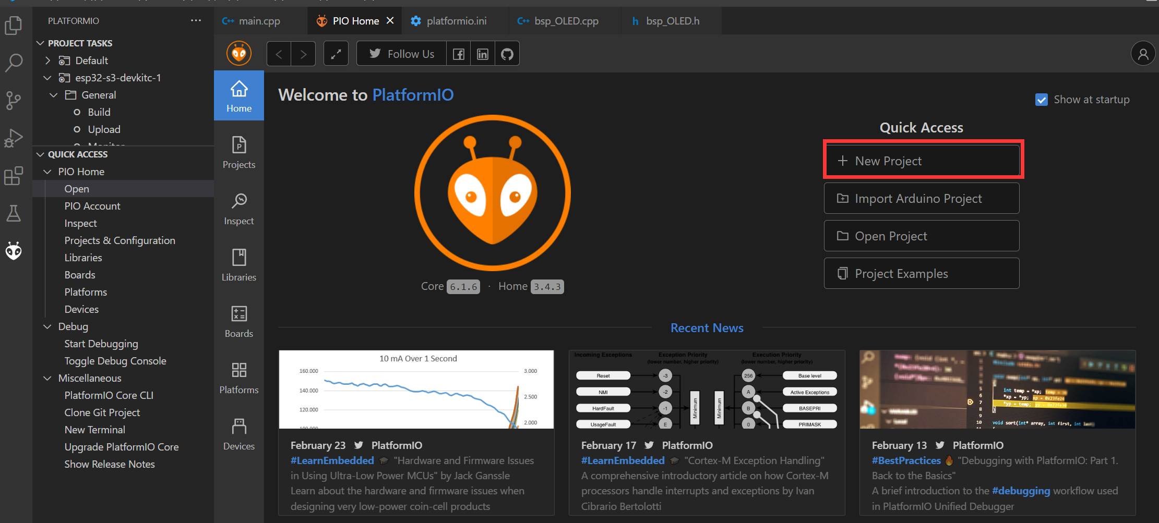Click the expand fullscreen arrows icon
This screenshot has width=1159, height=523.
[x=336, y=54]
